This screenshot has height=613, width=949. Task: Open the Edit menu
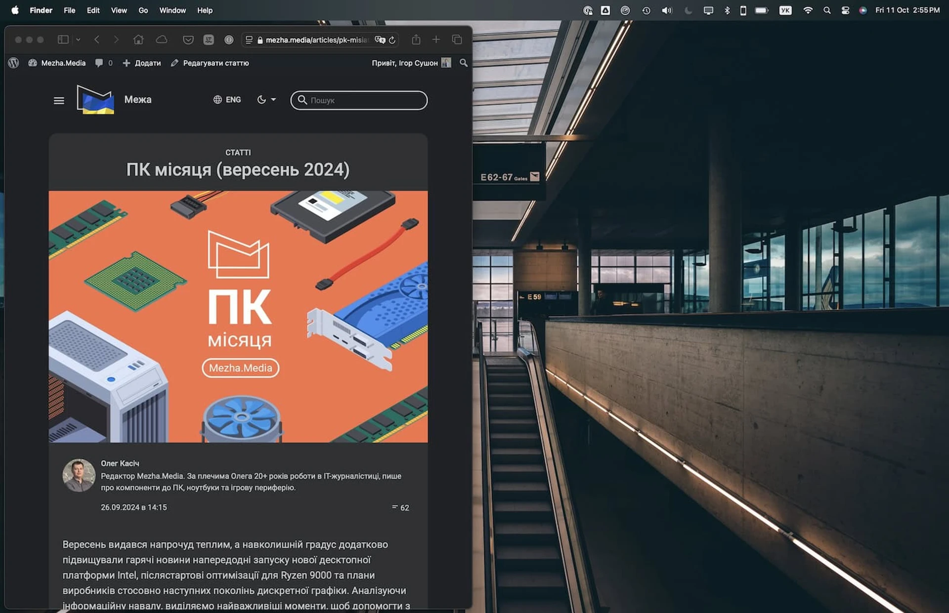pyautogui.click(x=93, y=10)
